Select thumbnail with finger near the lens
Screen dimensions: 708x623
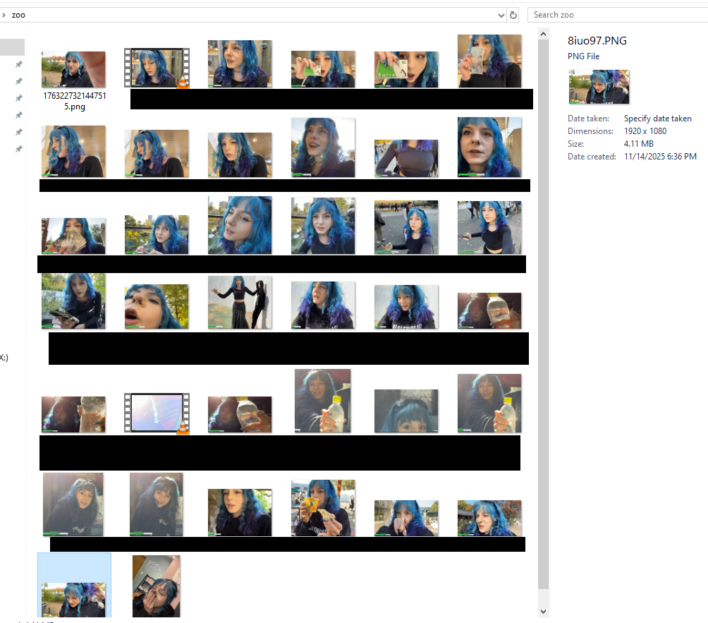click(x=73, y=69)
